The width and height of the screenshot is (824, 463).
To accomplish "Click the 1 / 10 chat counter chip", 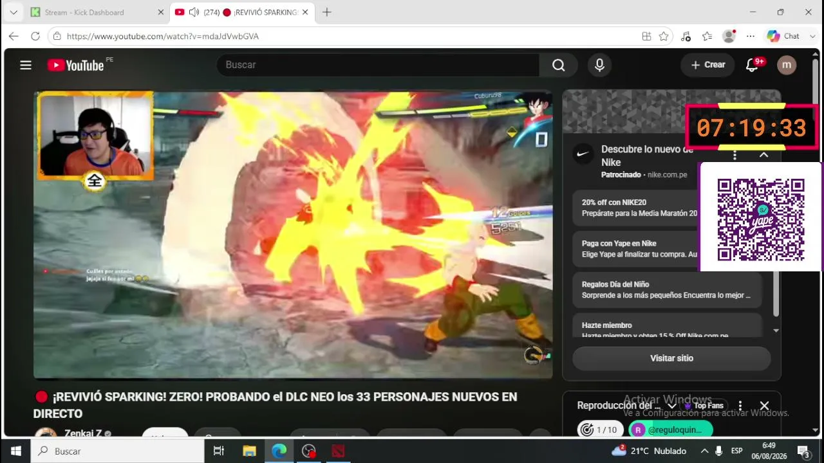I will tap(599, 430).
